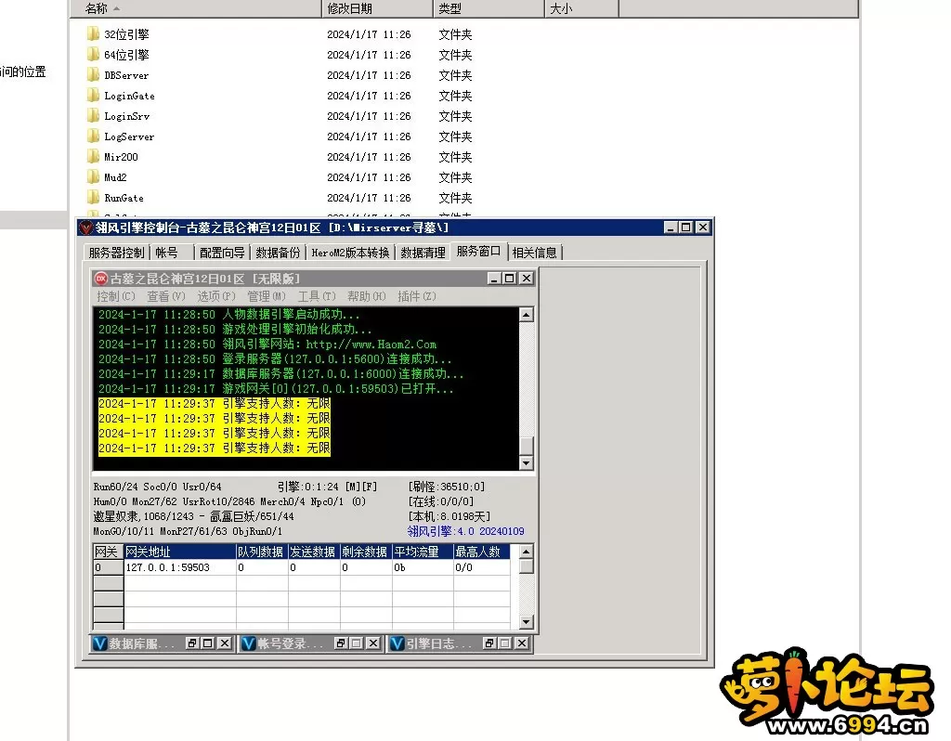
Task: Select the 服务窗口 tab
Action: (478, 251)
